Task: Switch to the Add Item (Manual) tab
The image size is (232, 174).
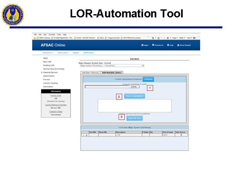Action: click(x=90, y=72)
